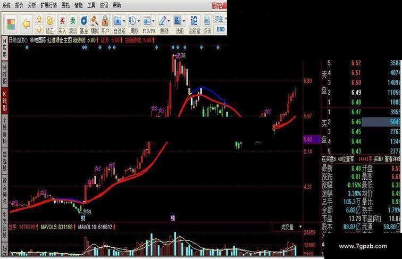This screenshot has height=259, width=402.
Task: Expand the 选股 dropdown arrow
Action: click(x=184, y=21)
